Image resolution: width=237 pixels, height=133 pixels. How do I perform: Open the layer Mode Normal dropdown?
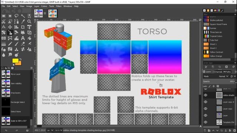[x=224, y=76]
